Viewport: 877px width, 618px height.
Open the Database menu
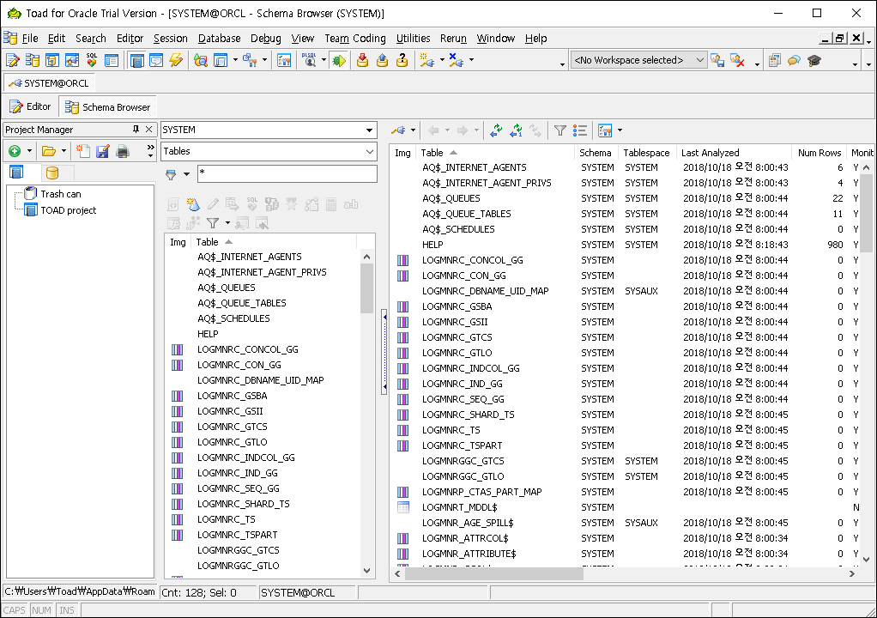tap(219, 39)
